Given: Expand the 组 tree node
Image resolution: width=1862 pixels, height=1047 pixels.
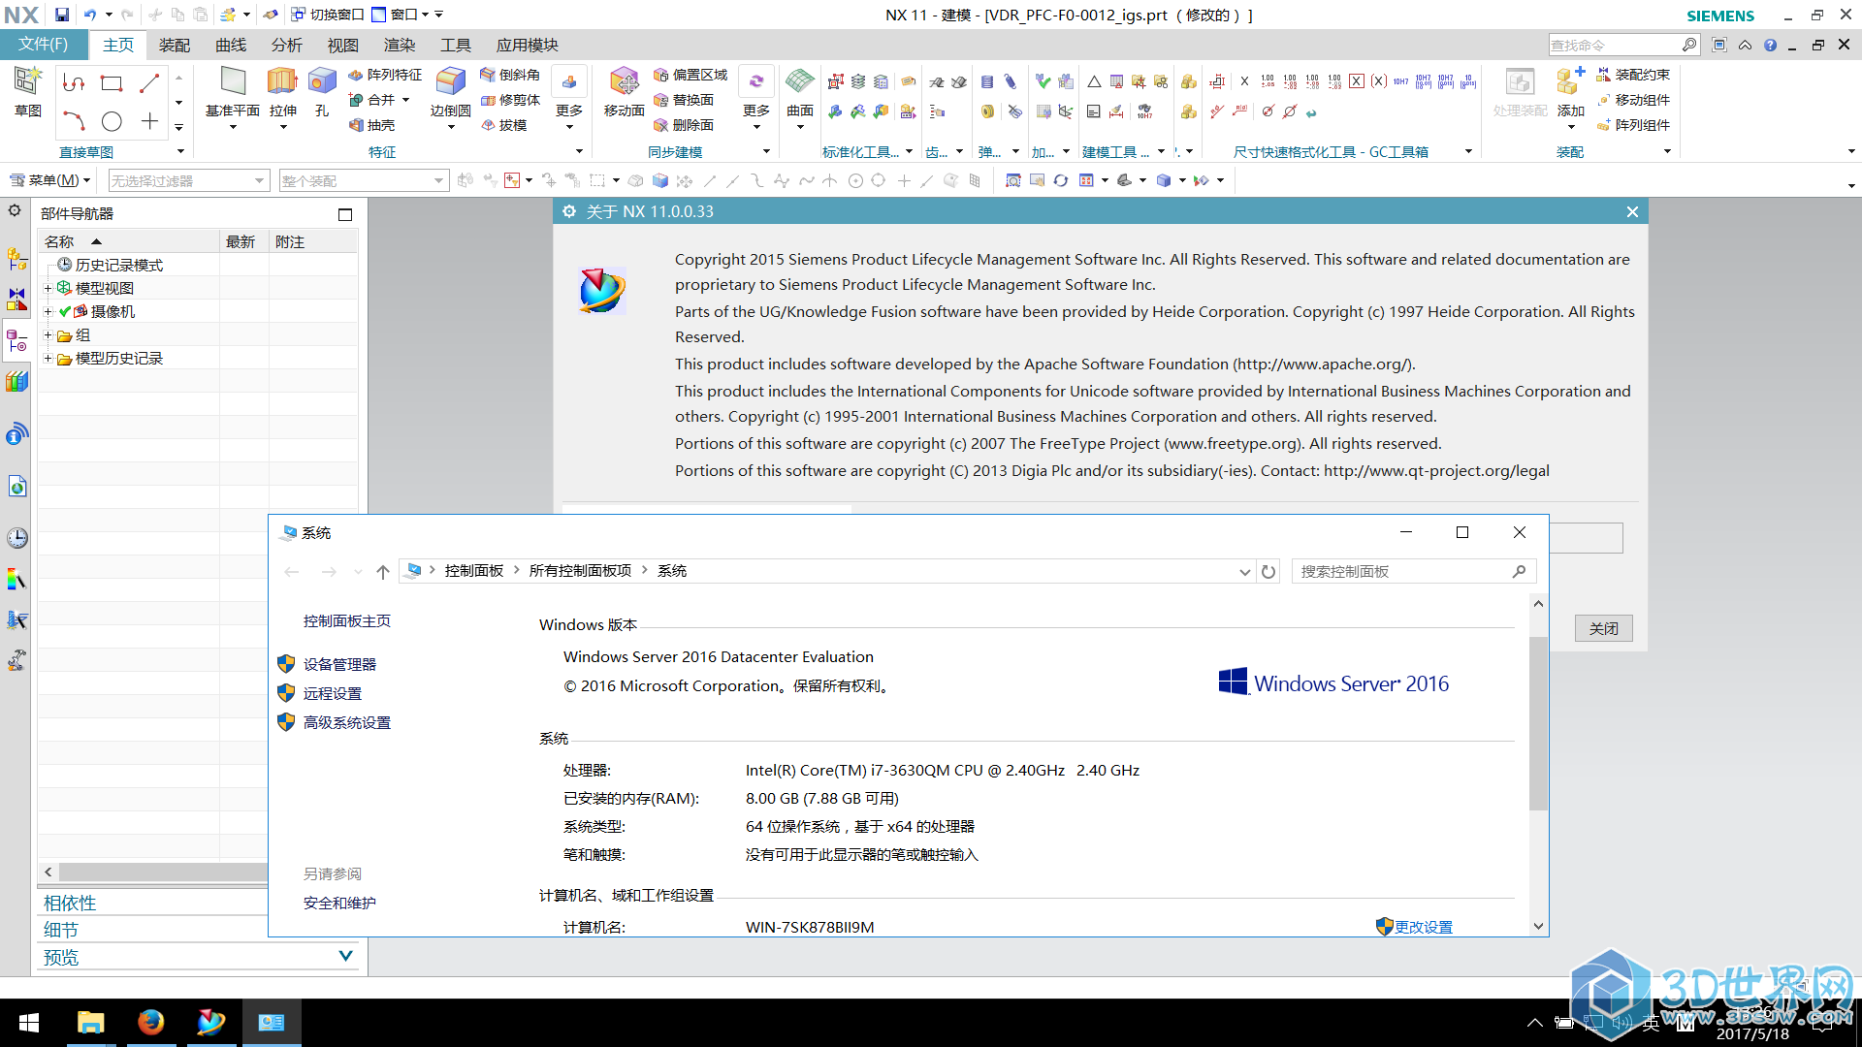Looking at the screenshot, I should [48, 334].
